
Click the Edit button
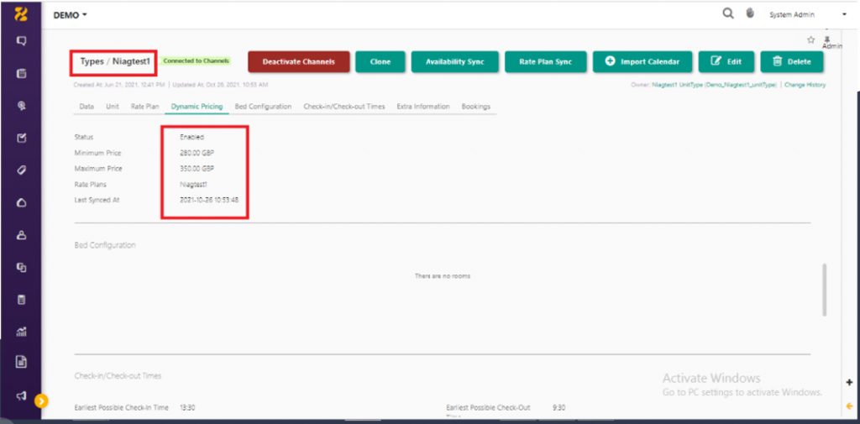tap(726, 62)
